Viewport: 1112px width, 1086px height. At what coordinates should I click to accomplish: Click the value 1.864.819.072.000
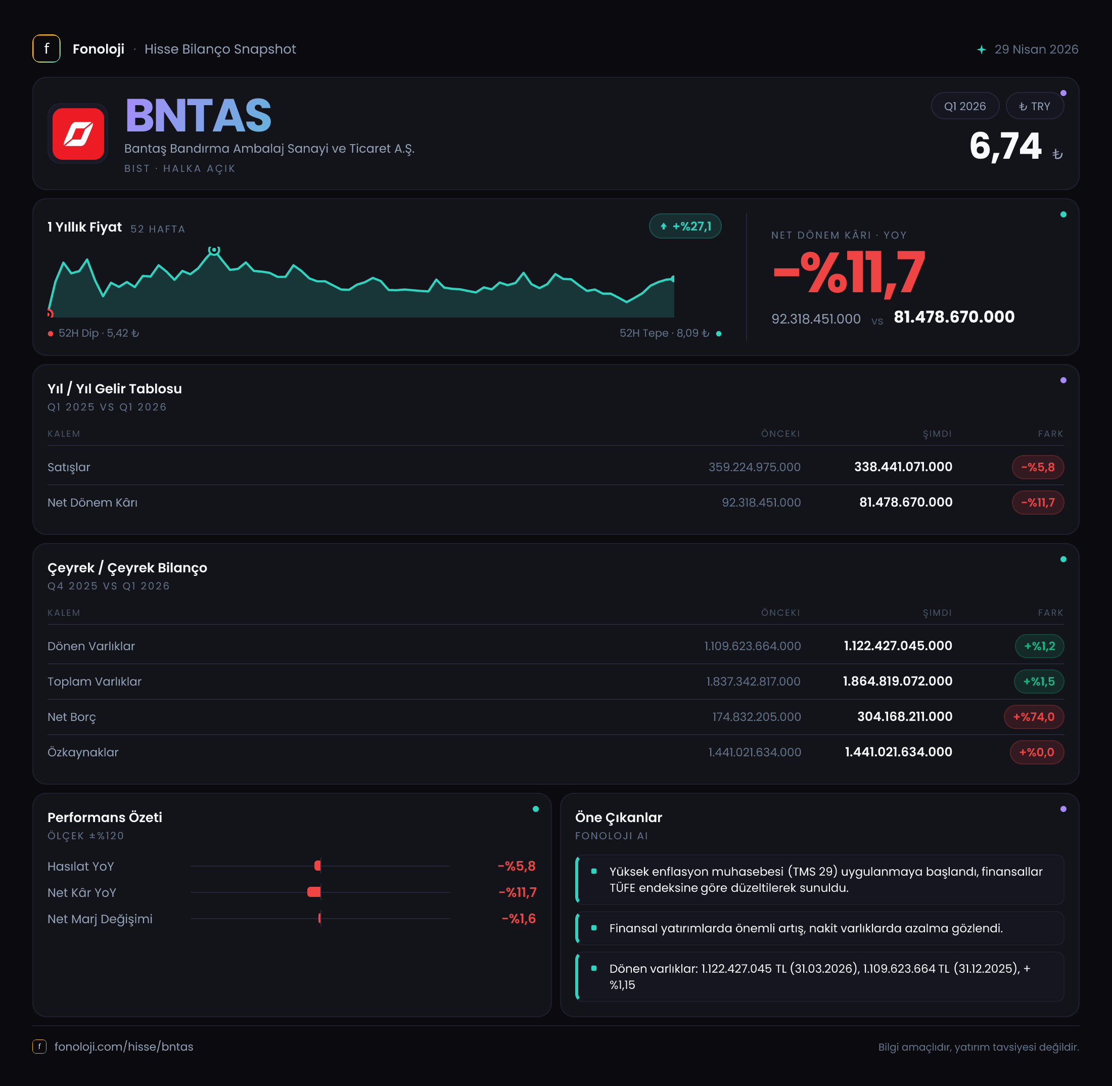pos(898,682)
